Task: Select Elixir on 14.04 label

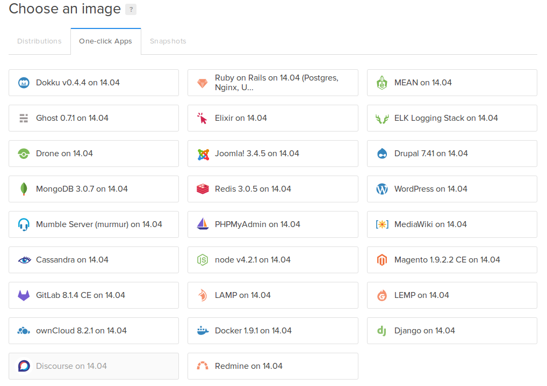Action: pyautogui.click(x=241, y=118)
